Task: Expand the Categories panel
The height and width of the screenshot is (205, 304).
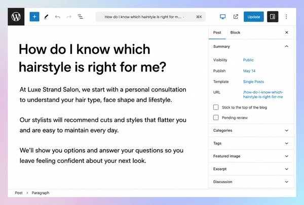Action: (x=251, y=130)
